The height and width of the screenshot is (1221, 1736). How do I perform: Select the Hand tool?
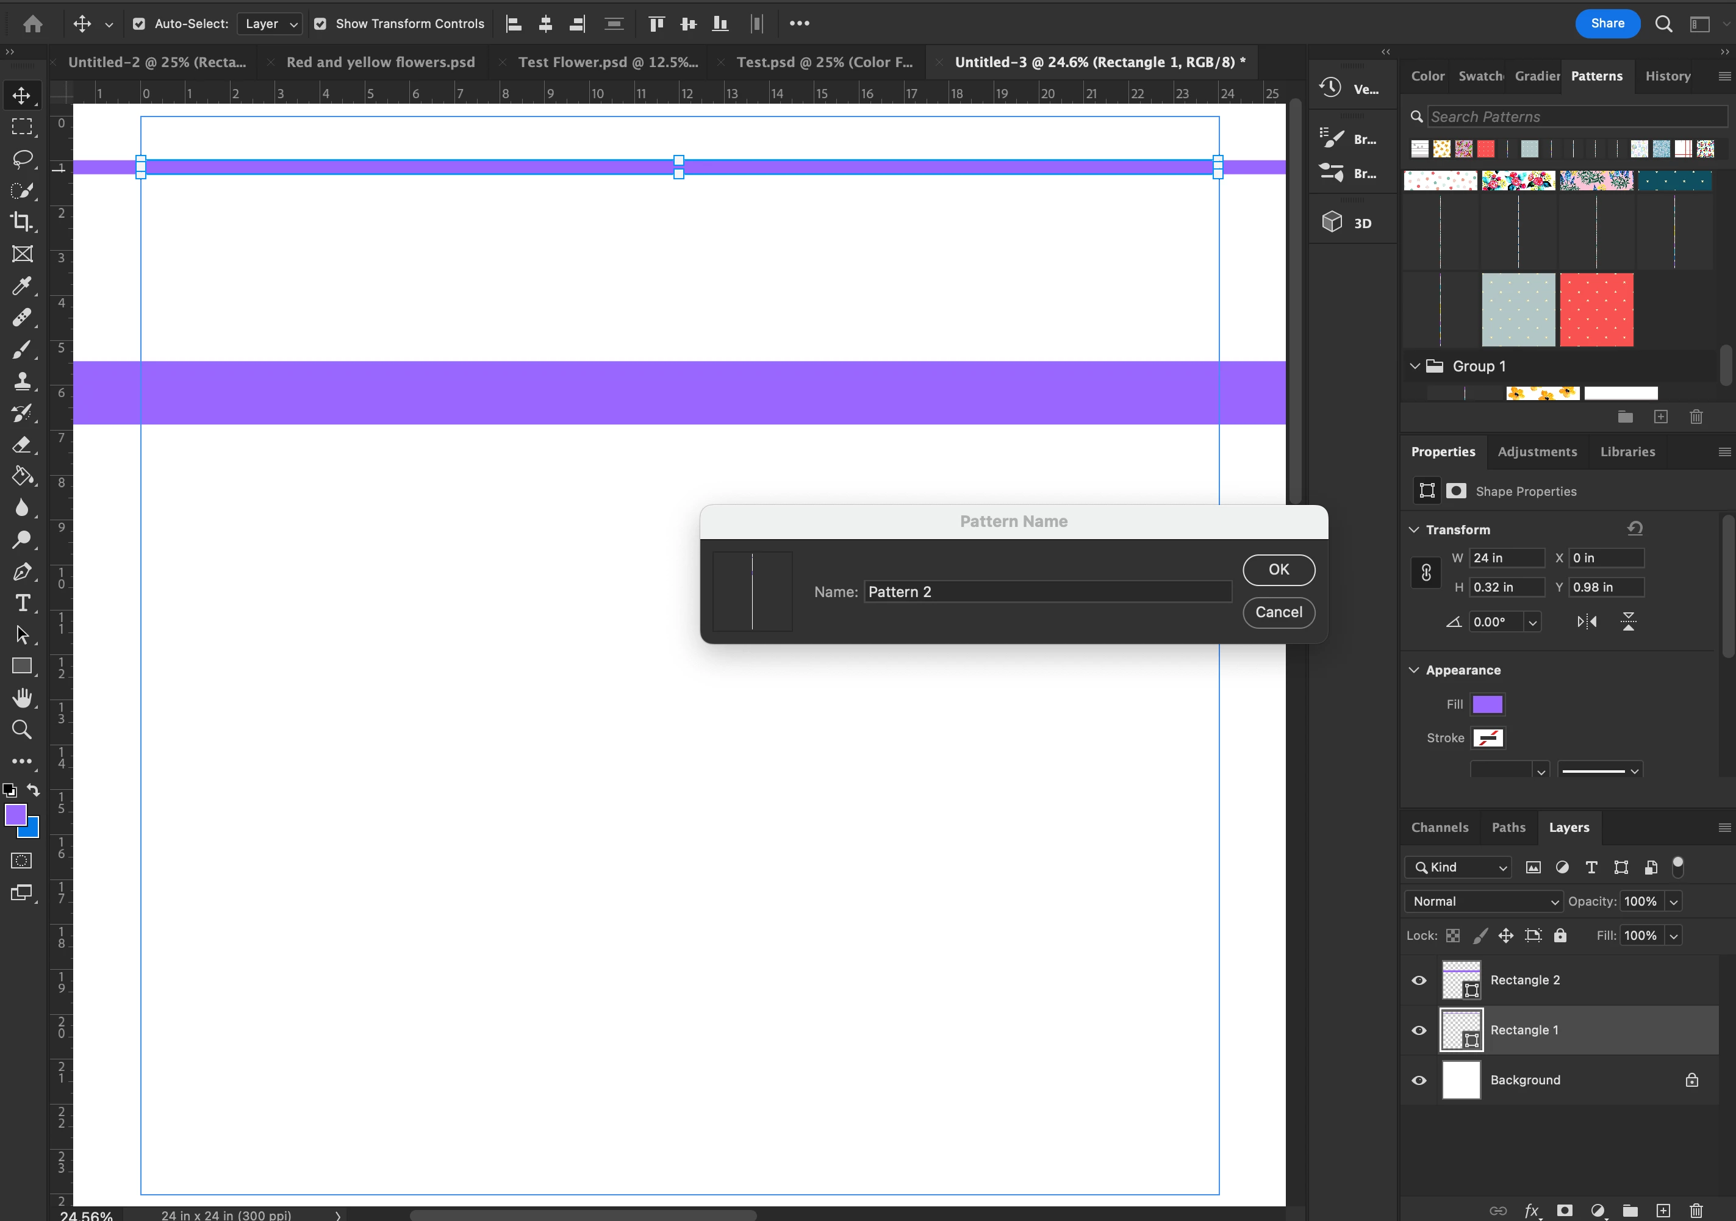point(22,698)
